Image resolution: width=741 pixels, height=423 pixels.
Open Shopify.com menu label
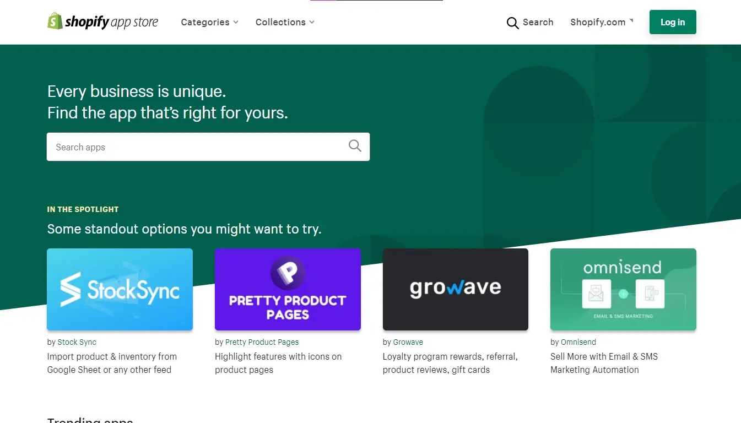(598, 22)
